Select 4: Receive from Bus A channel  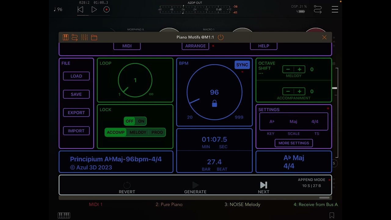click(x=316, y=204)
